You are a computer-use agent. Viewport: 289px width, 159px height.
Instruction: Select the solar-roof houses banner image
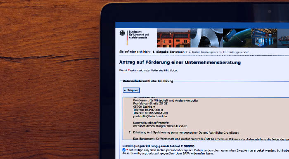point(174,38)
